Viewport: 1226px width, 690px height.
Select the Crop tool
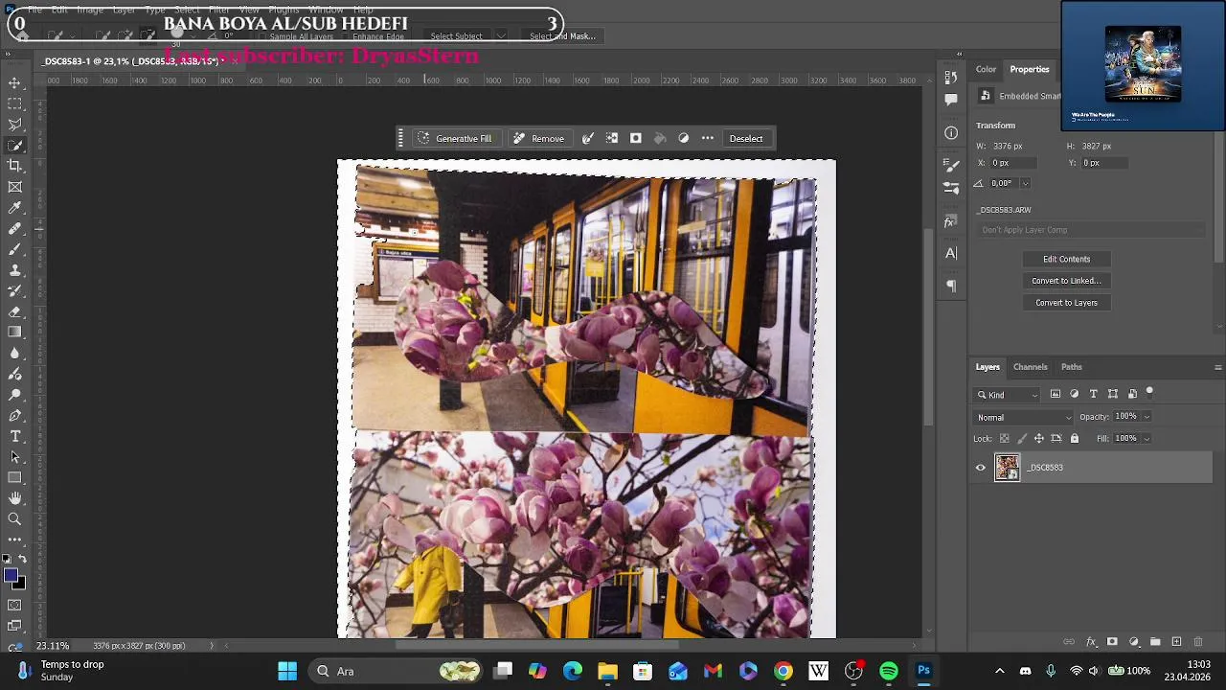click(15, 166)
